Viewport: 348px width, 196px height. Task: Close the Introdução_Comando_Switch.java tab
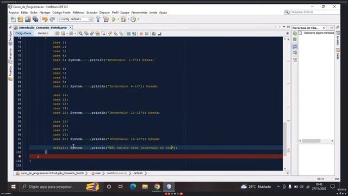(x=70, y=28)
